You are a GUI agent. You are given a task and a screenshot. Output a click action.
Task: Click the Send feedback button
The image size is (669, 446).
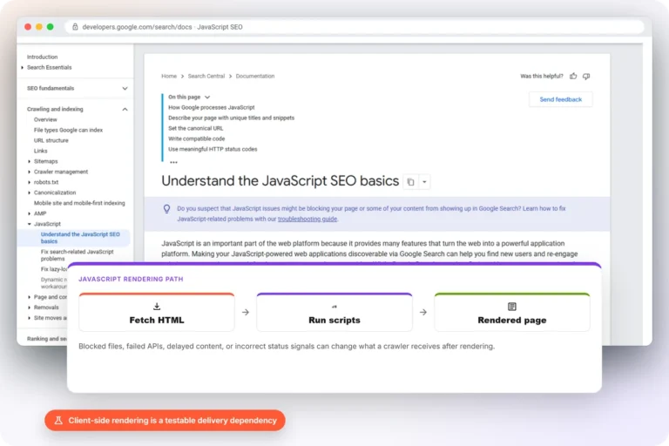coord(560,99)
